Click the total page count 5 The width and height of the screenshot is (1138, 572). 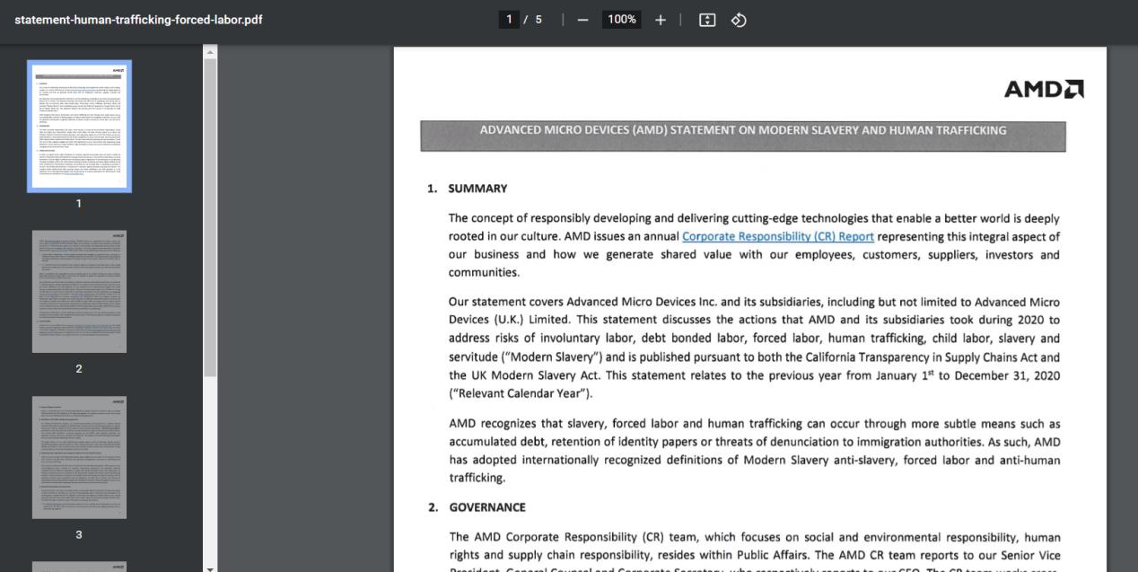point(538,20)
